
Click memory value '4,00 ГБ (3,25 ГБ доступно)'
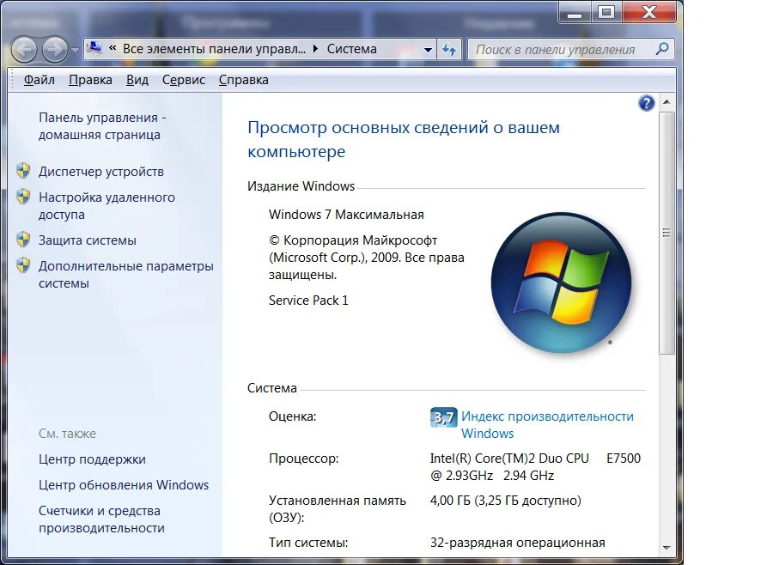click(x=505, y=501)
